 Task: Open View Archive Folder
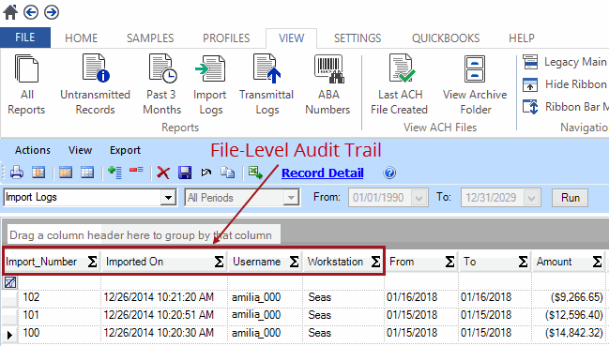tap(475, 84)
